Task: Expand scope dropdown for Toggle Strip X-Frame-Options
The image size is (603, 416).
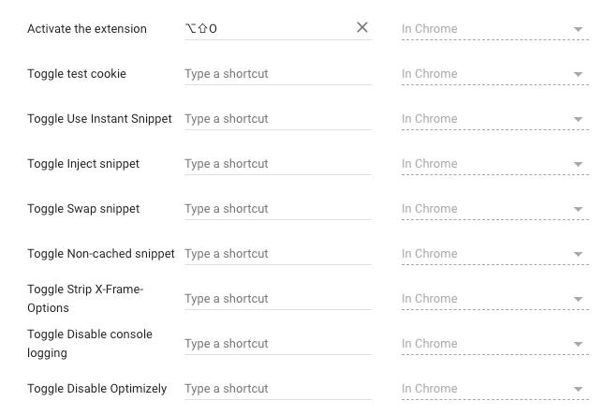Action: 495,299
